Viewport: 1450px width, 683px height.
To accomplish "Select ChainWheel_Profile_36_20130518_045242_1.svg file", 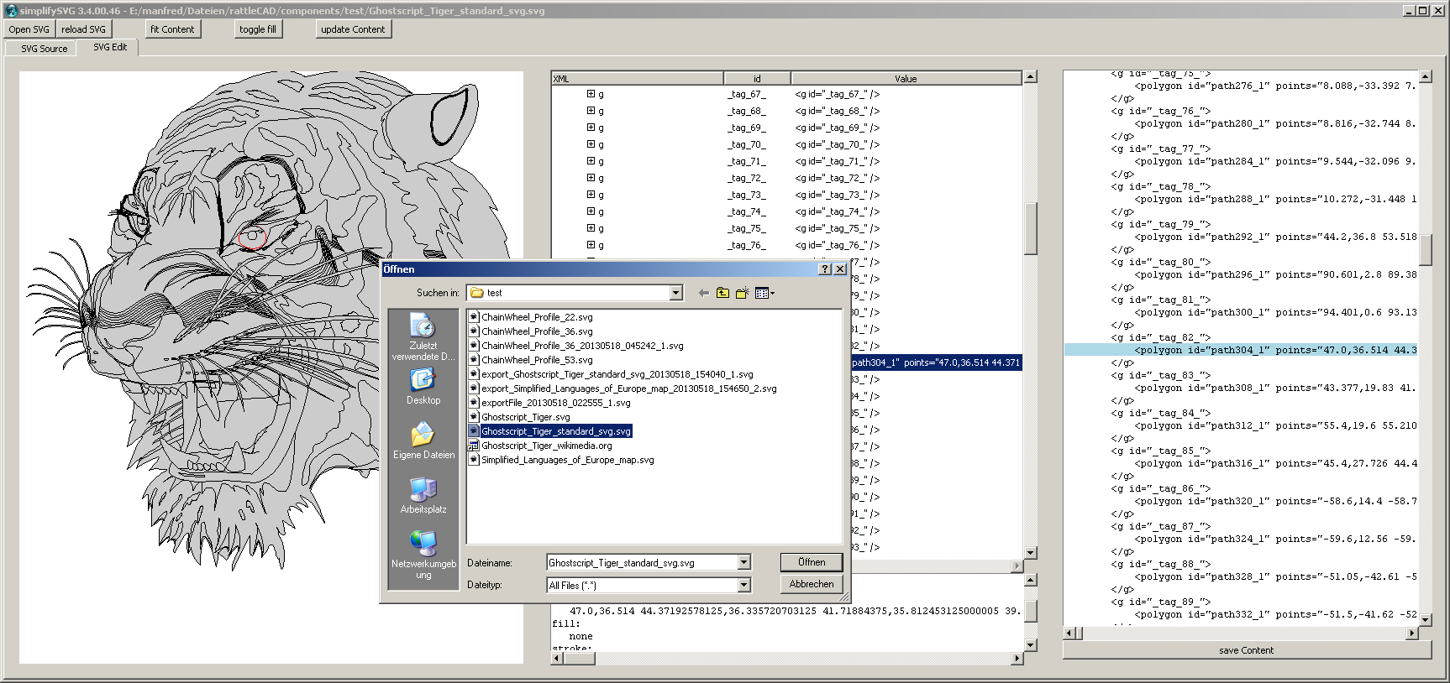I will [x=582, y=346].
